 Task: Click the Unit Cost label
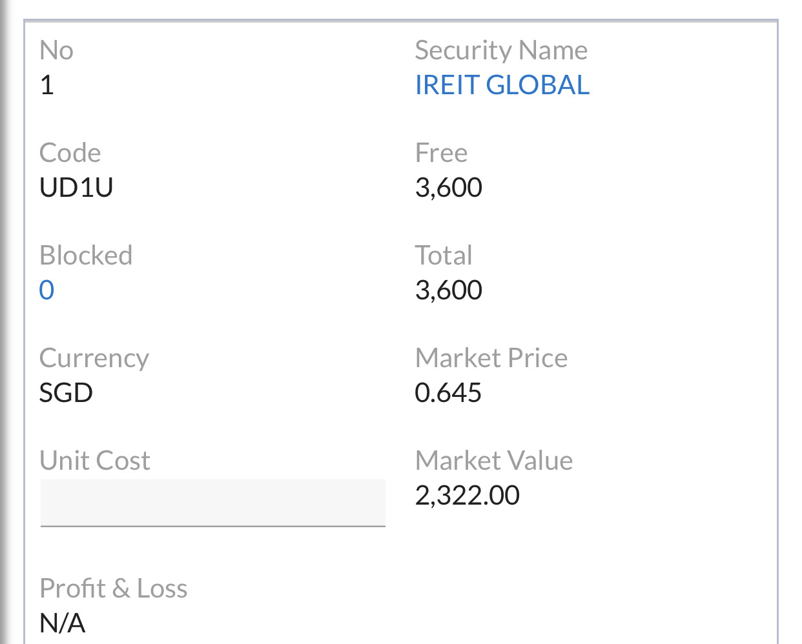pos(95,461)
